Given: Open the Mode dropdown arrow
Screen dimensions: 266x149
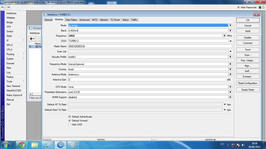Looking at the screenshot, I should tap(230, 25).
